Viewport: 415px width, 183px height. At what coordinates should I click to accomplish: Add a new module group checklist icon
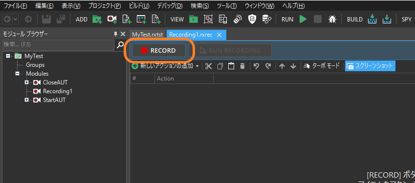(156, 19)
